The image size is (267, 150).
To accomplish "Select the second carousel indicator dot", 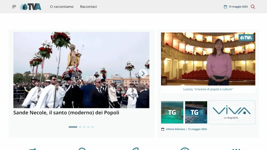I will (x=80, y=127).
